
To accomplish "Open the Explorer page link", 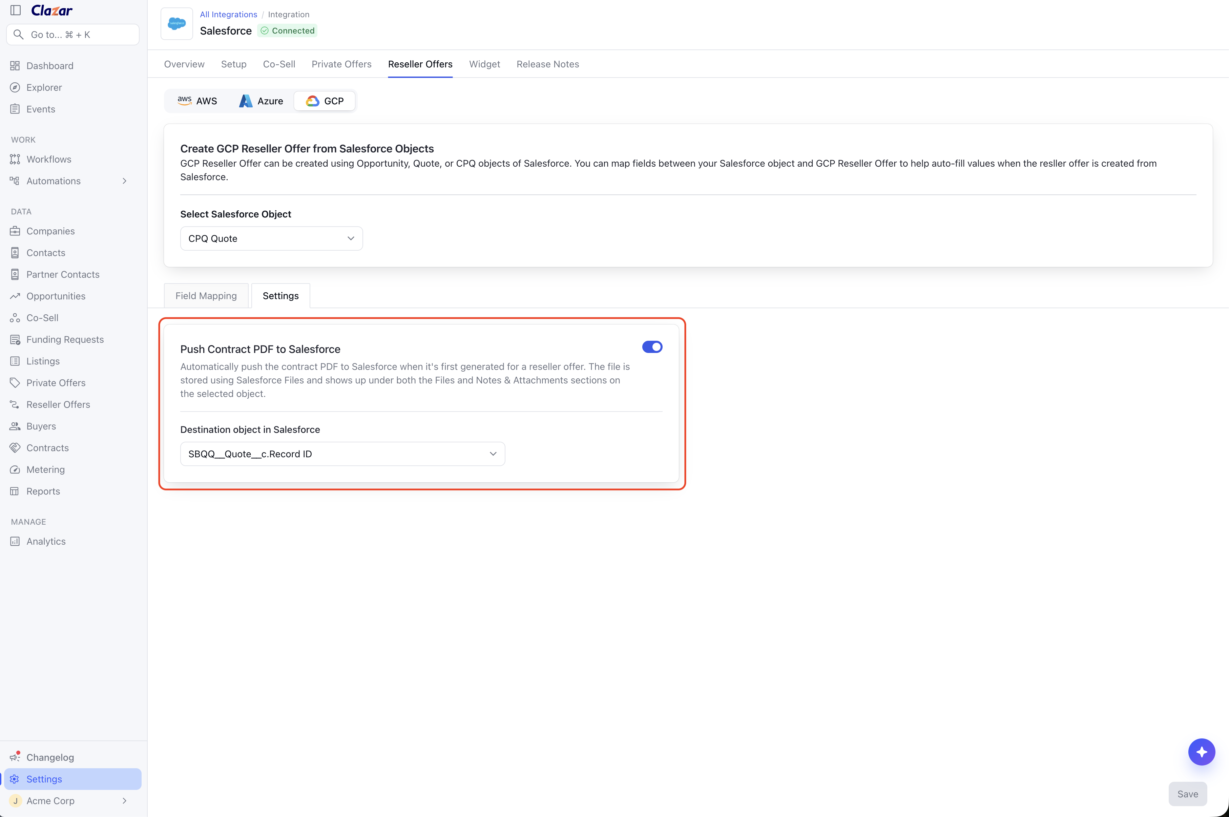I will pyautogui.click(x=44, y=87).
